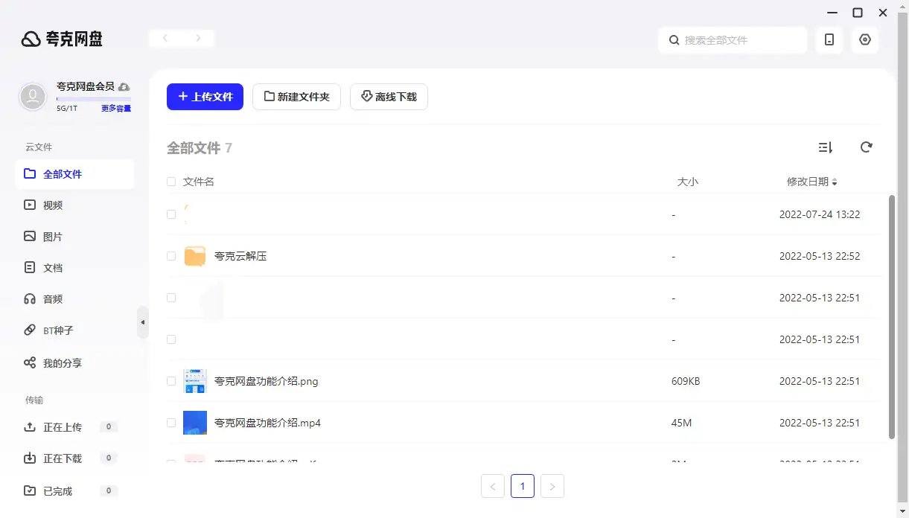Open settings hexagon icon in header
909x518 pixels.
[x=865, y=40]
